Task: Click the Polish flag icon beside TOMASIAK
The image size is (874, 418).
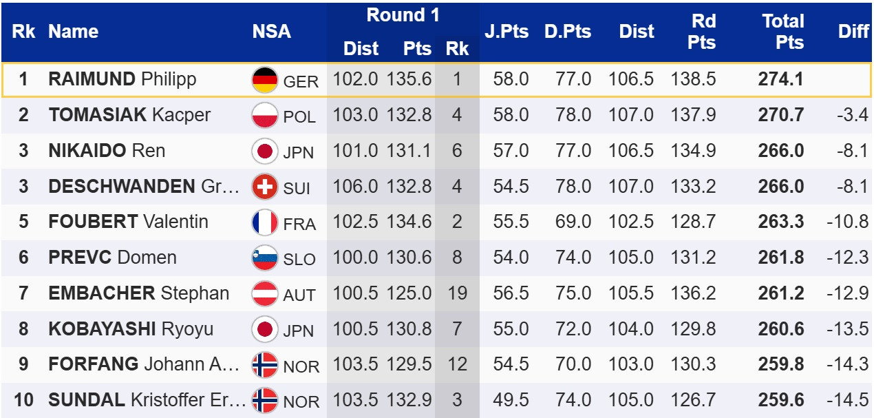Action: 265,115
